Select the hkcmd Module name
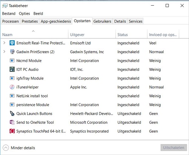This screenshot has width=189, height=155. tap(29, 61)
